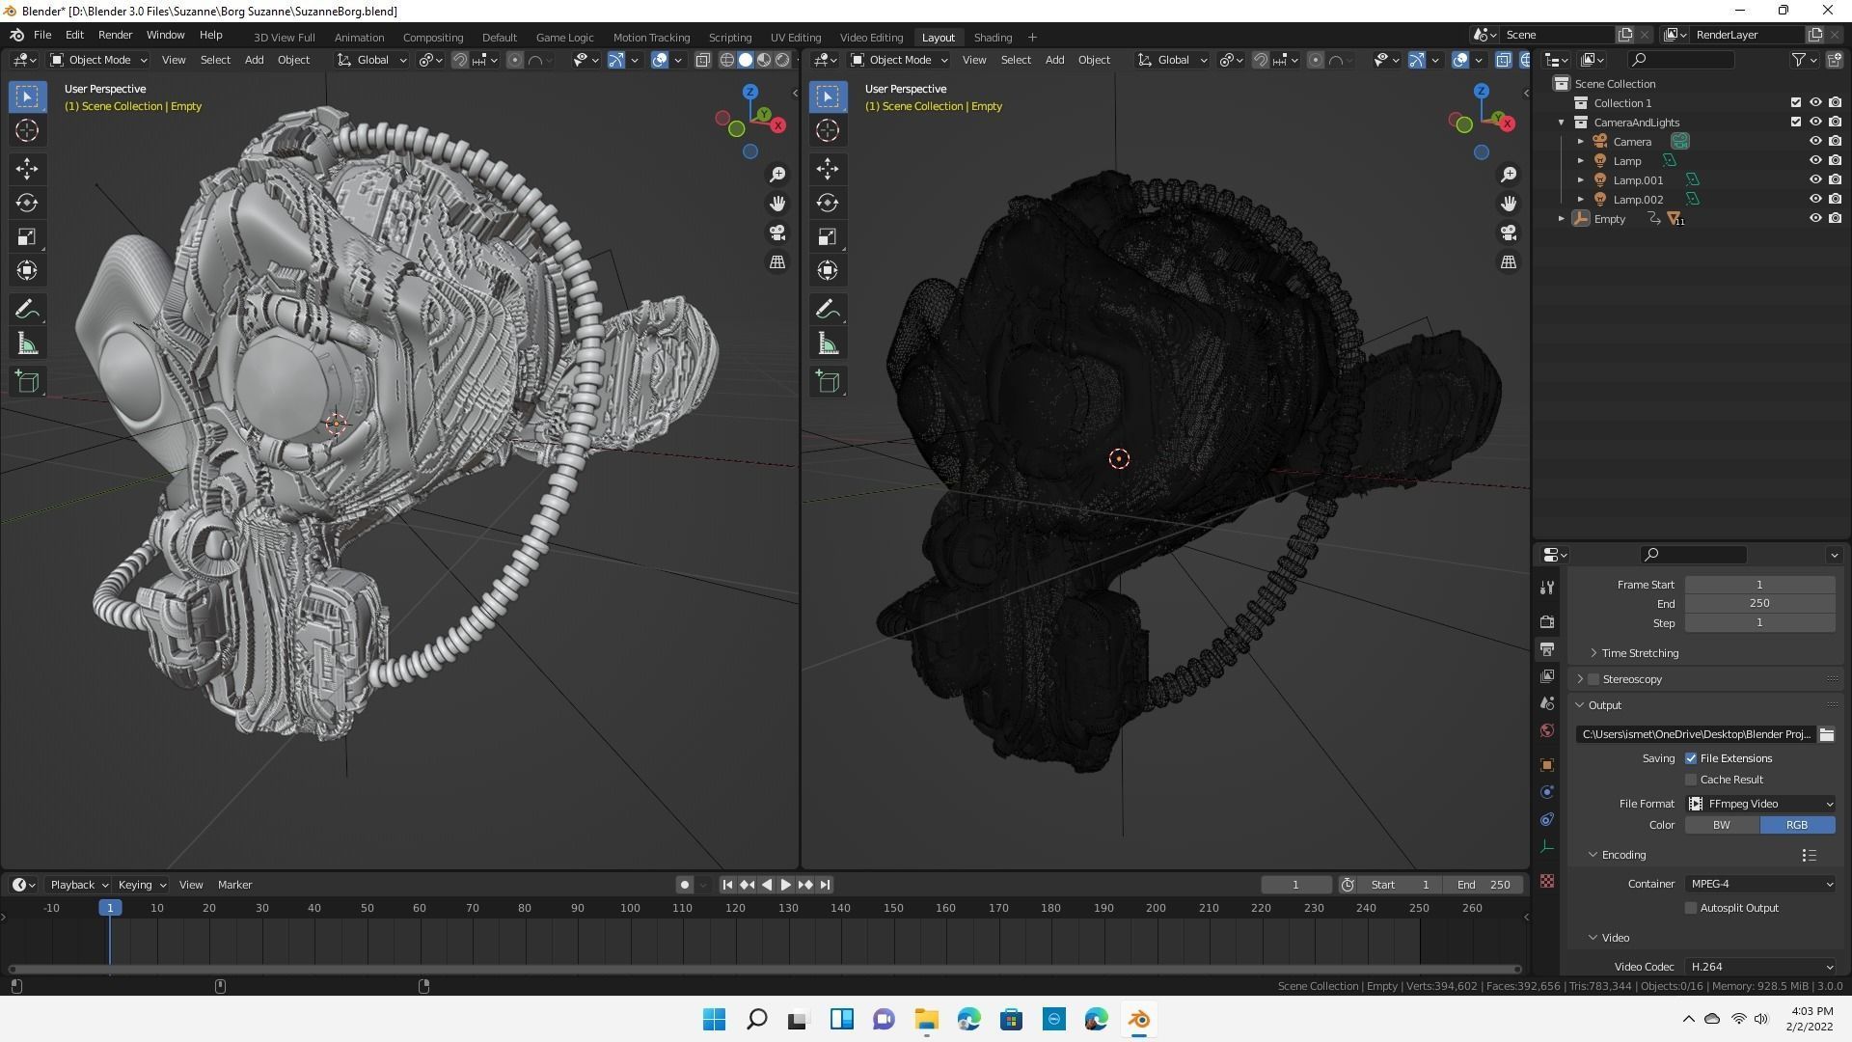Open Keying popover in timeline
Viewport: 1852px width, 1042px height.
click(x=142, y=885)
